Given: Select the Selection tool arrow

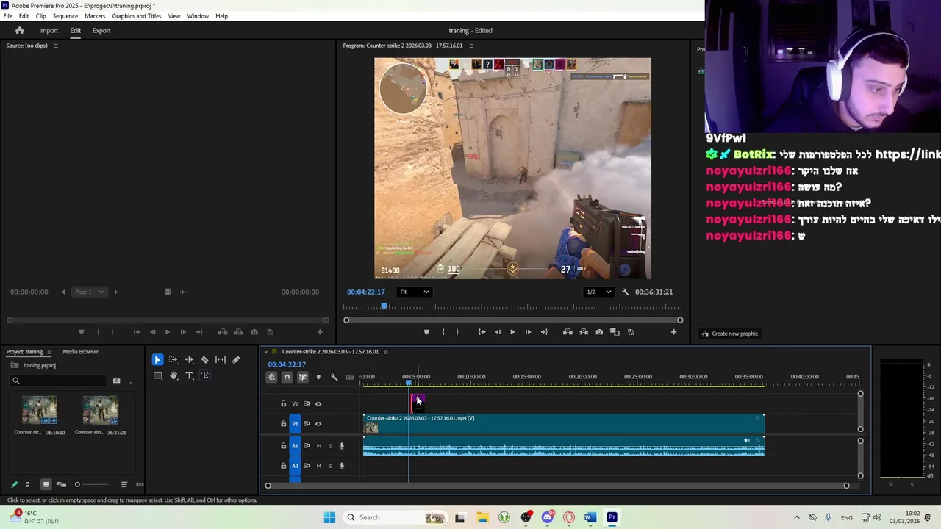Looking at the screenshot, I should [x=157, y=359].
